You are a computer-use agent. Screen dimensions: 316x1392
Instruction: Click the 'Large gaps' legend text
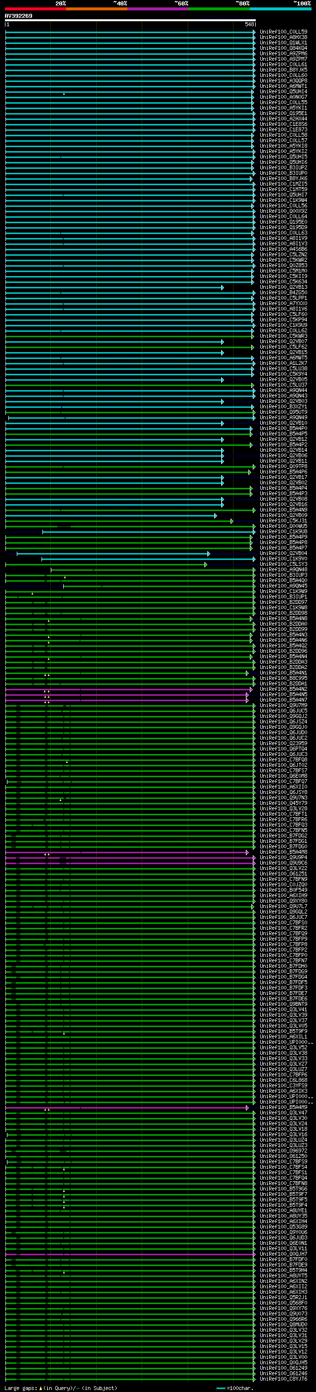pyautogui.click(x=21, y=1388)
